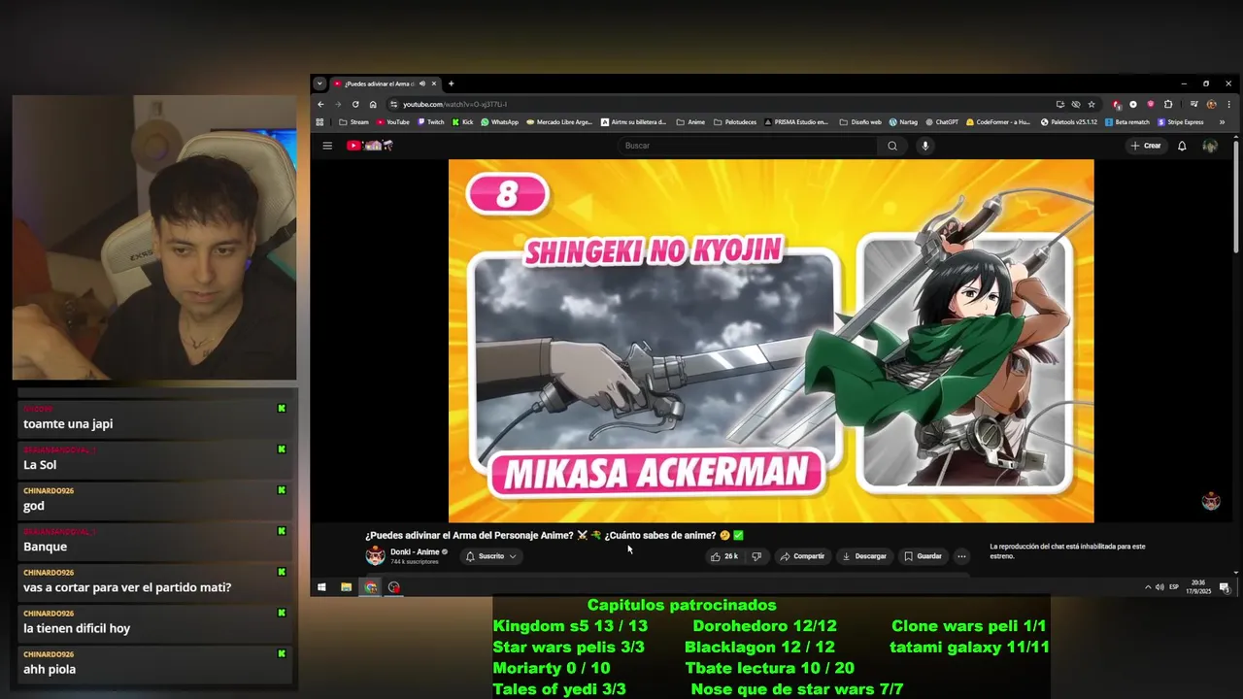Open the YouTube account avatar menu
The height and width of the screenshot is (699, 1243).
tap(1210, 146)
